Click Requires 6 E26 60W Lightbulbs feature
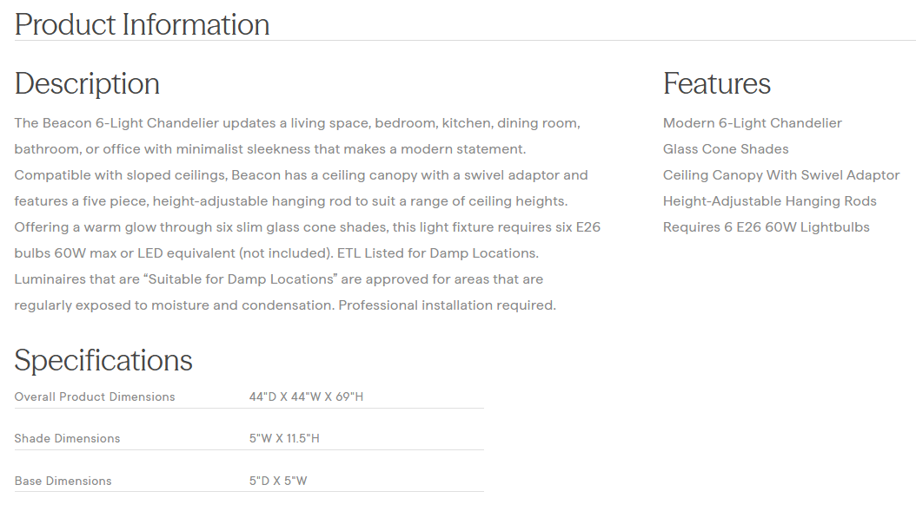916x511 pixels. coord(767,227)
